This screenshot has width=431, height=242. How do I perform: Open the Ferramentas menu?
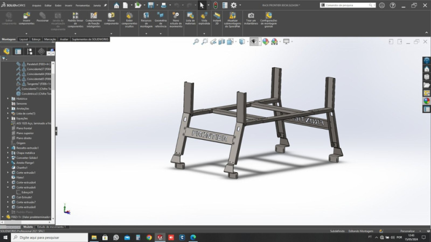(82, 5)
